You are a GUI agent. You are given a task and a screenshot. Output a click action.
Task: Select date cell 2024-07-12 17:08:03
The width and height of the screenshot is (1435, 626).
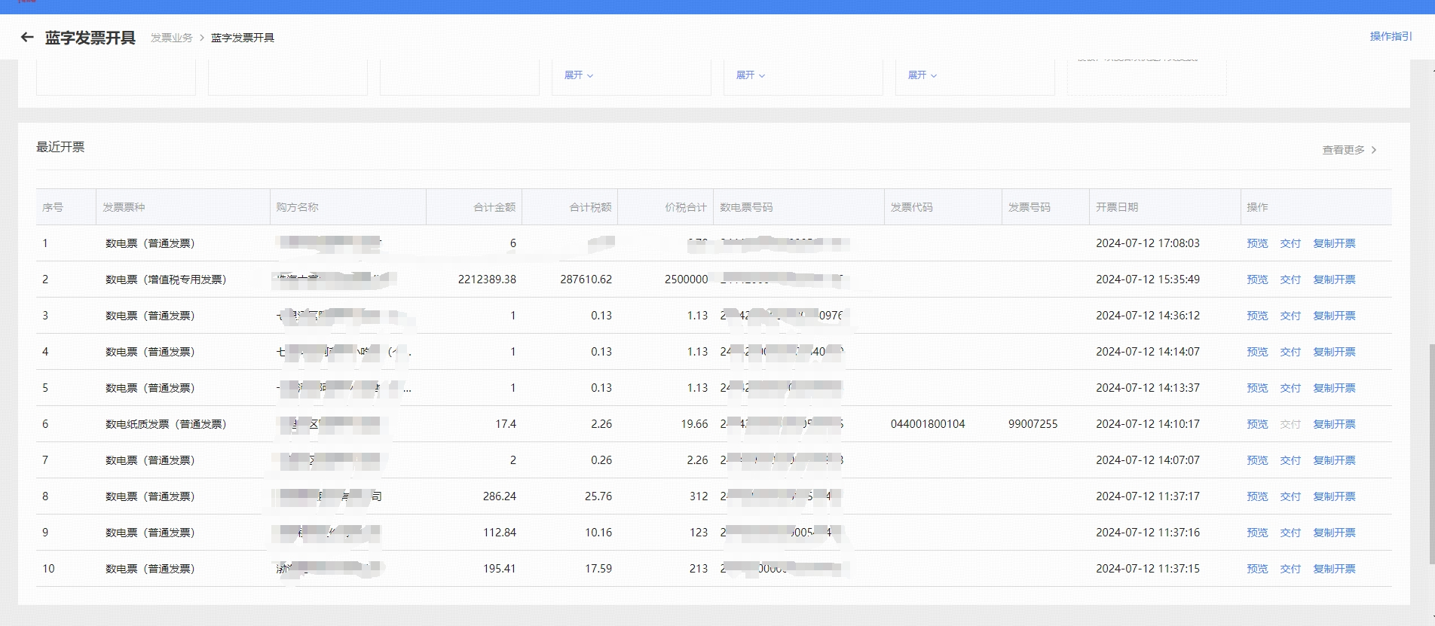point(1148,243)
